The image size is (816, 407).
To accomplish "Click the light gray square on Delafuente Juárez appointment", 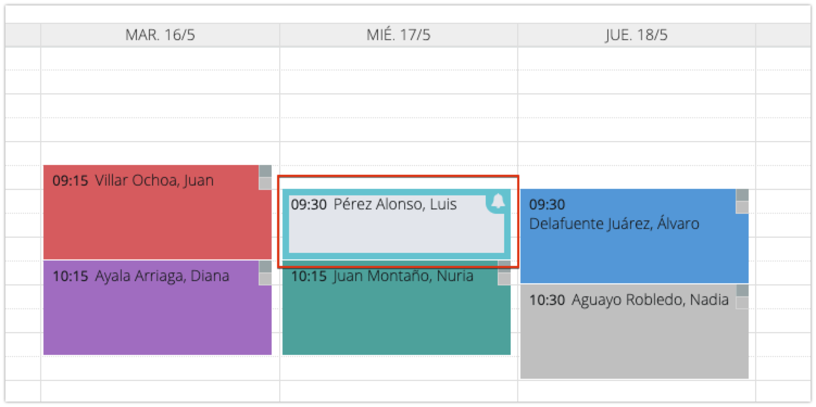I will 742,207.
